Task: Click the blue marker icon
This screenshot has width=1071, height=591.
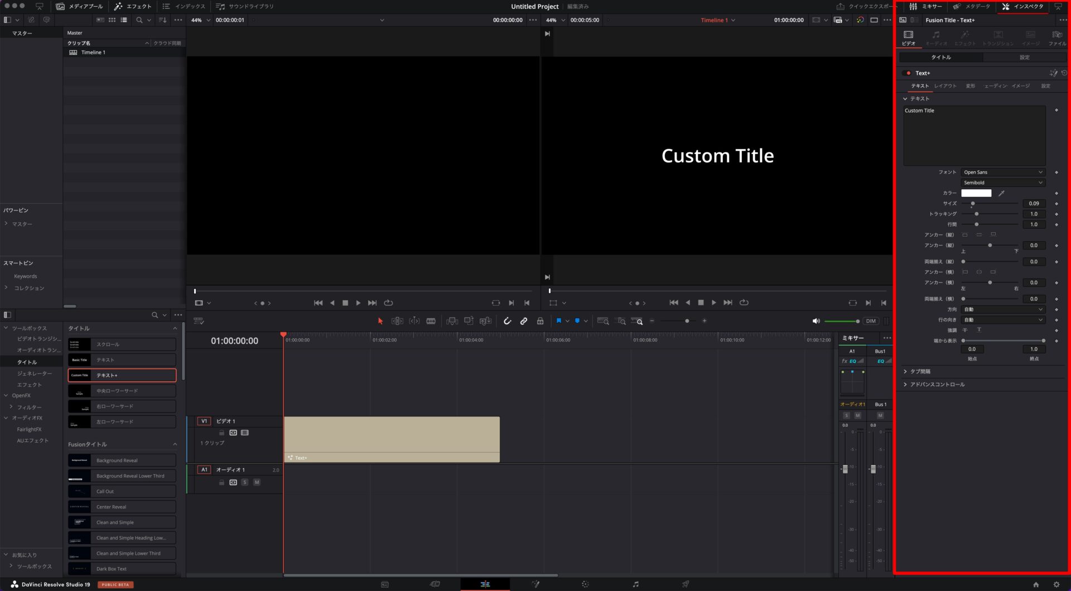Action: click(577, 321)
